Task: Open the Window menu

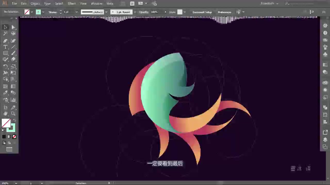Action: point(97,4)
